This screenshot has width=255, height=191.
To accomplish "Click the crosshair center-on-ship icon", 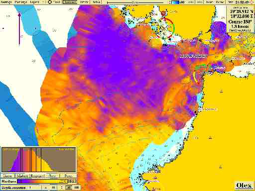I will click(x=50, y=2).
